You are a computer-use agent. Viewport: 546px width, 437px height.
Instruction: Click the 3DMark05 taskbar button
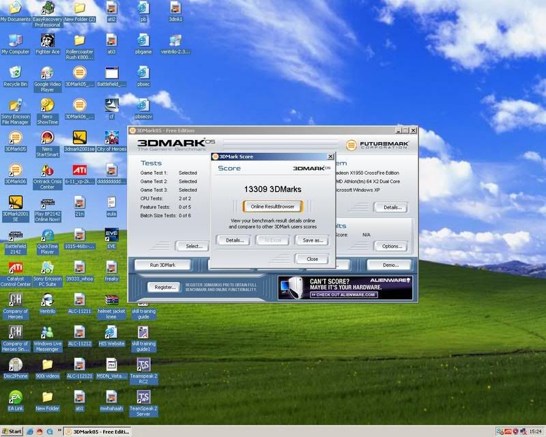98,432
